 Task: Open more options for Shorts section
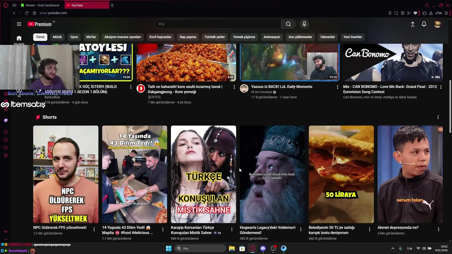438,117
